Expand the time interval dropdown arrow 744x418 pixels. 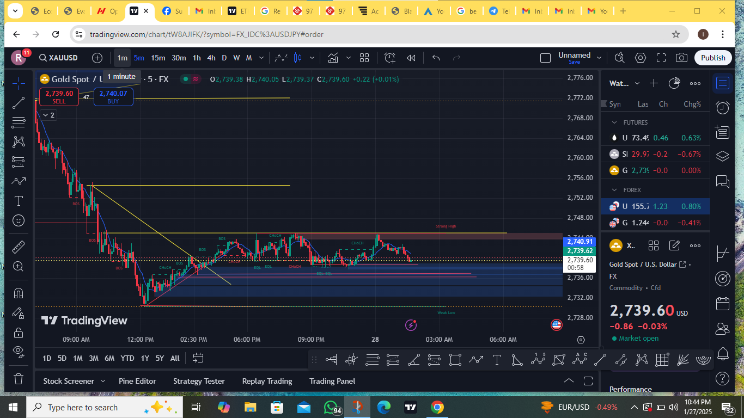coord(261,58)
